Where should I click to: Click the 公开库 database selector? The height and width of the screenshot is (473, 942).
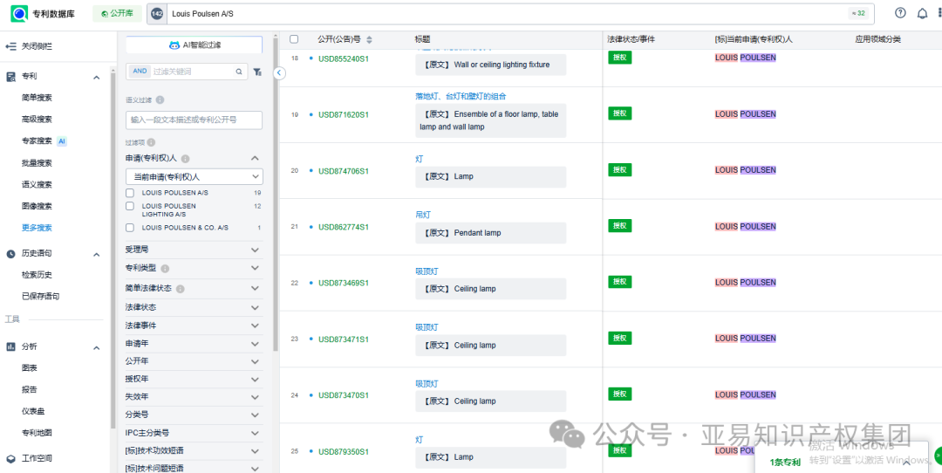[117, 14]
